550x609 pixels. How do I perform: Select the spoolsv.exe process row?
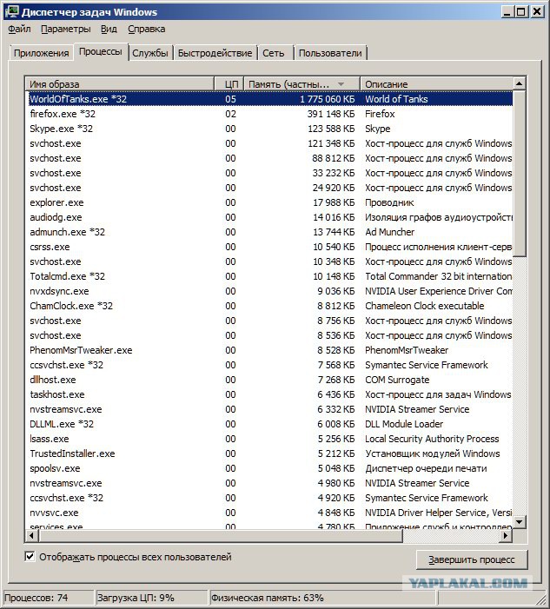[x=270, y=468]
